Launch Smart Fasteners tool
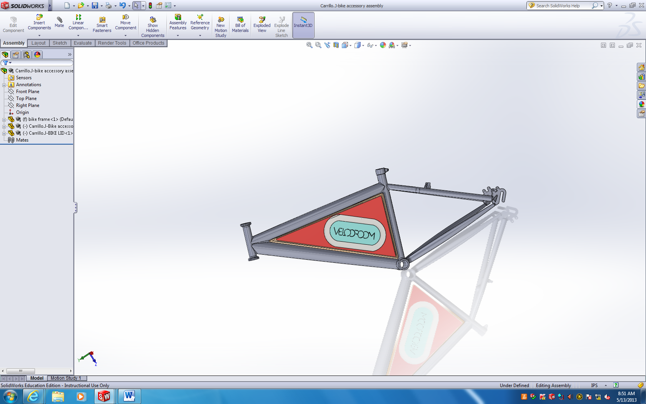The height and width of the screenshot is (404, 646). click(102, 25)
